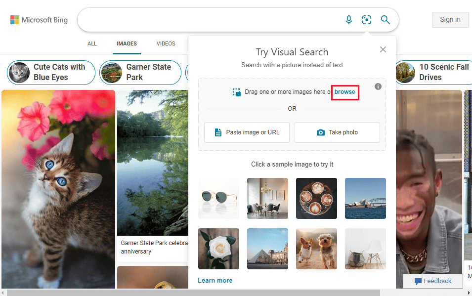Click the microphone voice search icon
Screen dimensions: 472x296
[348, 20]
